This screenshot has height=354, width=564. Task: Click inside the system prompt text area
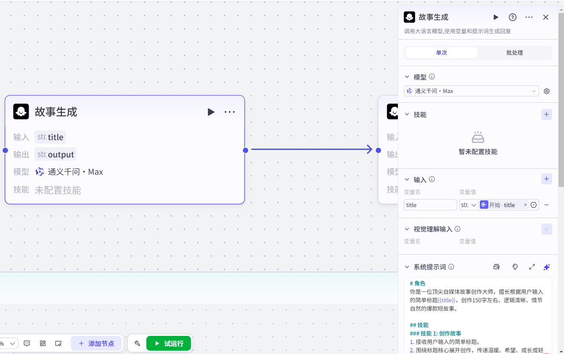[x=478, y=316]
